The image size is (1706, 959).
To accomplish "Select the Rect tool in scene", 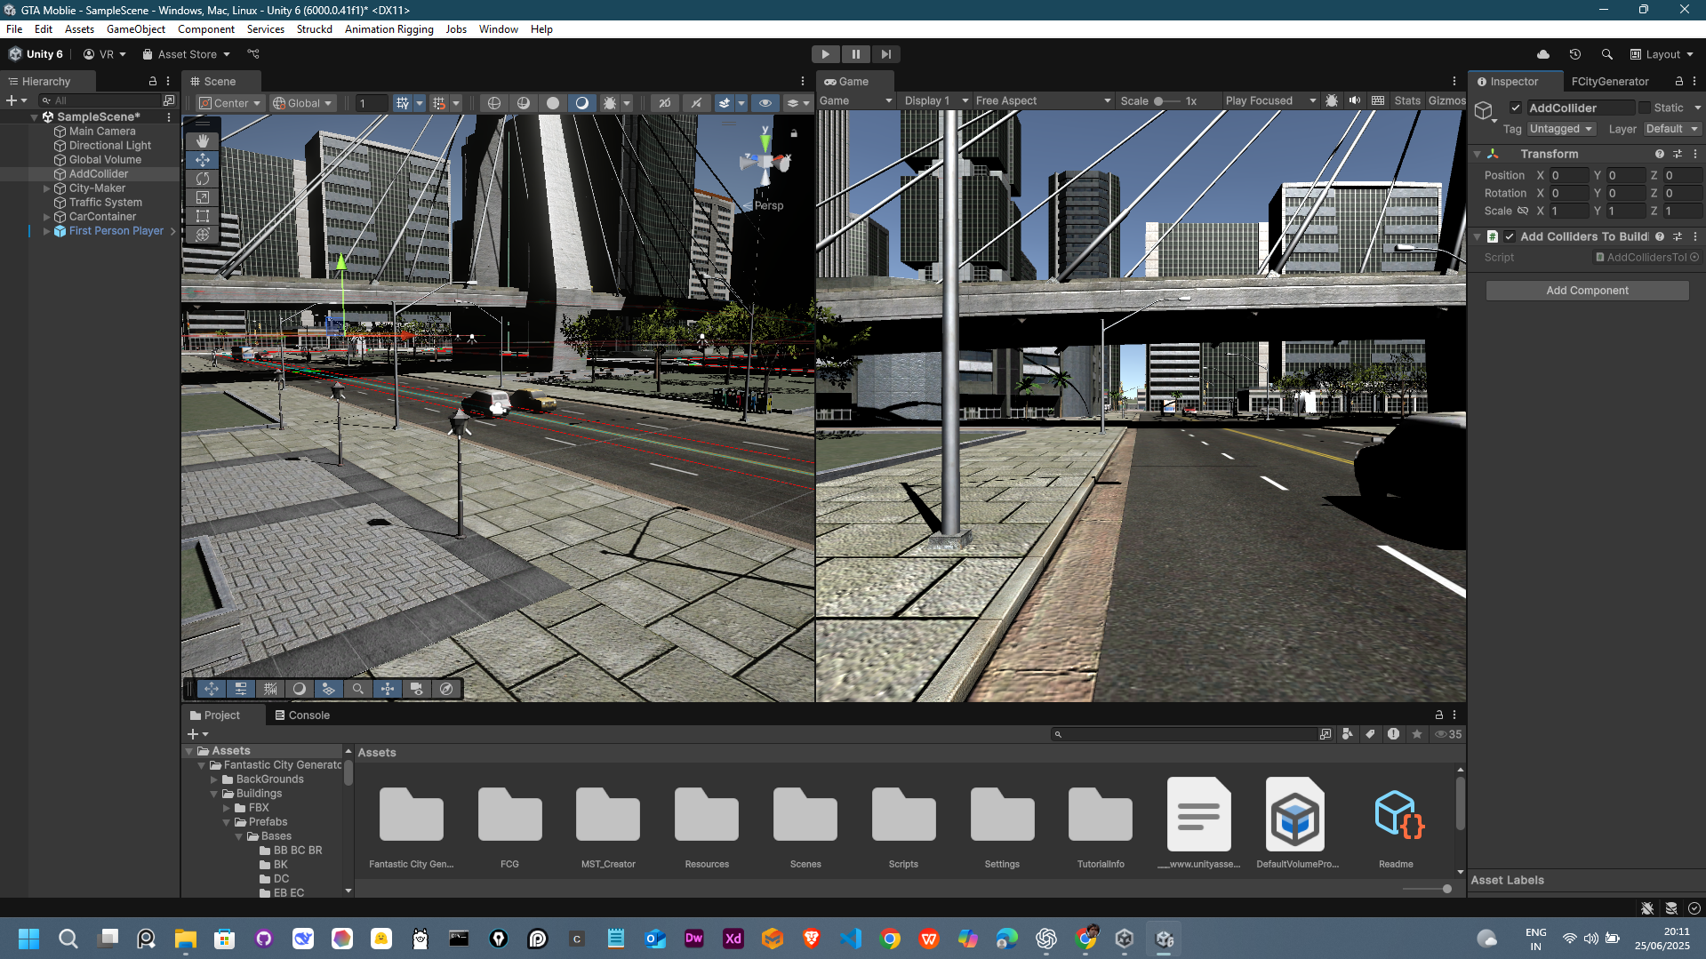I will [x=203, y=216].
